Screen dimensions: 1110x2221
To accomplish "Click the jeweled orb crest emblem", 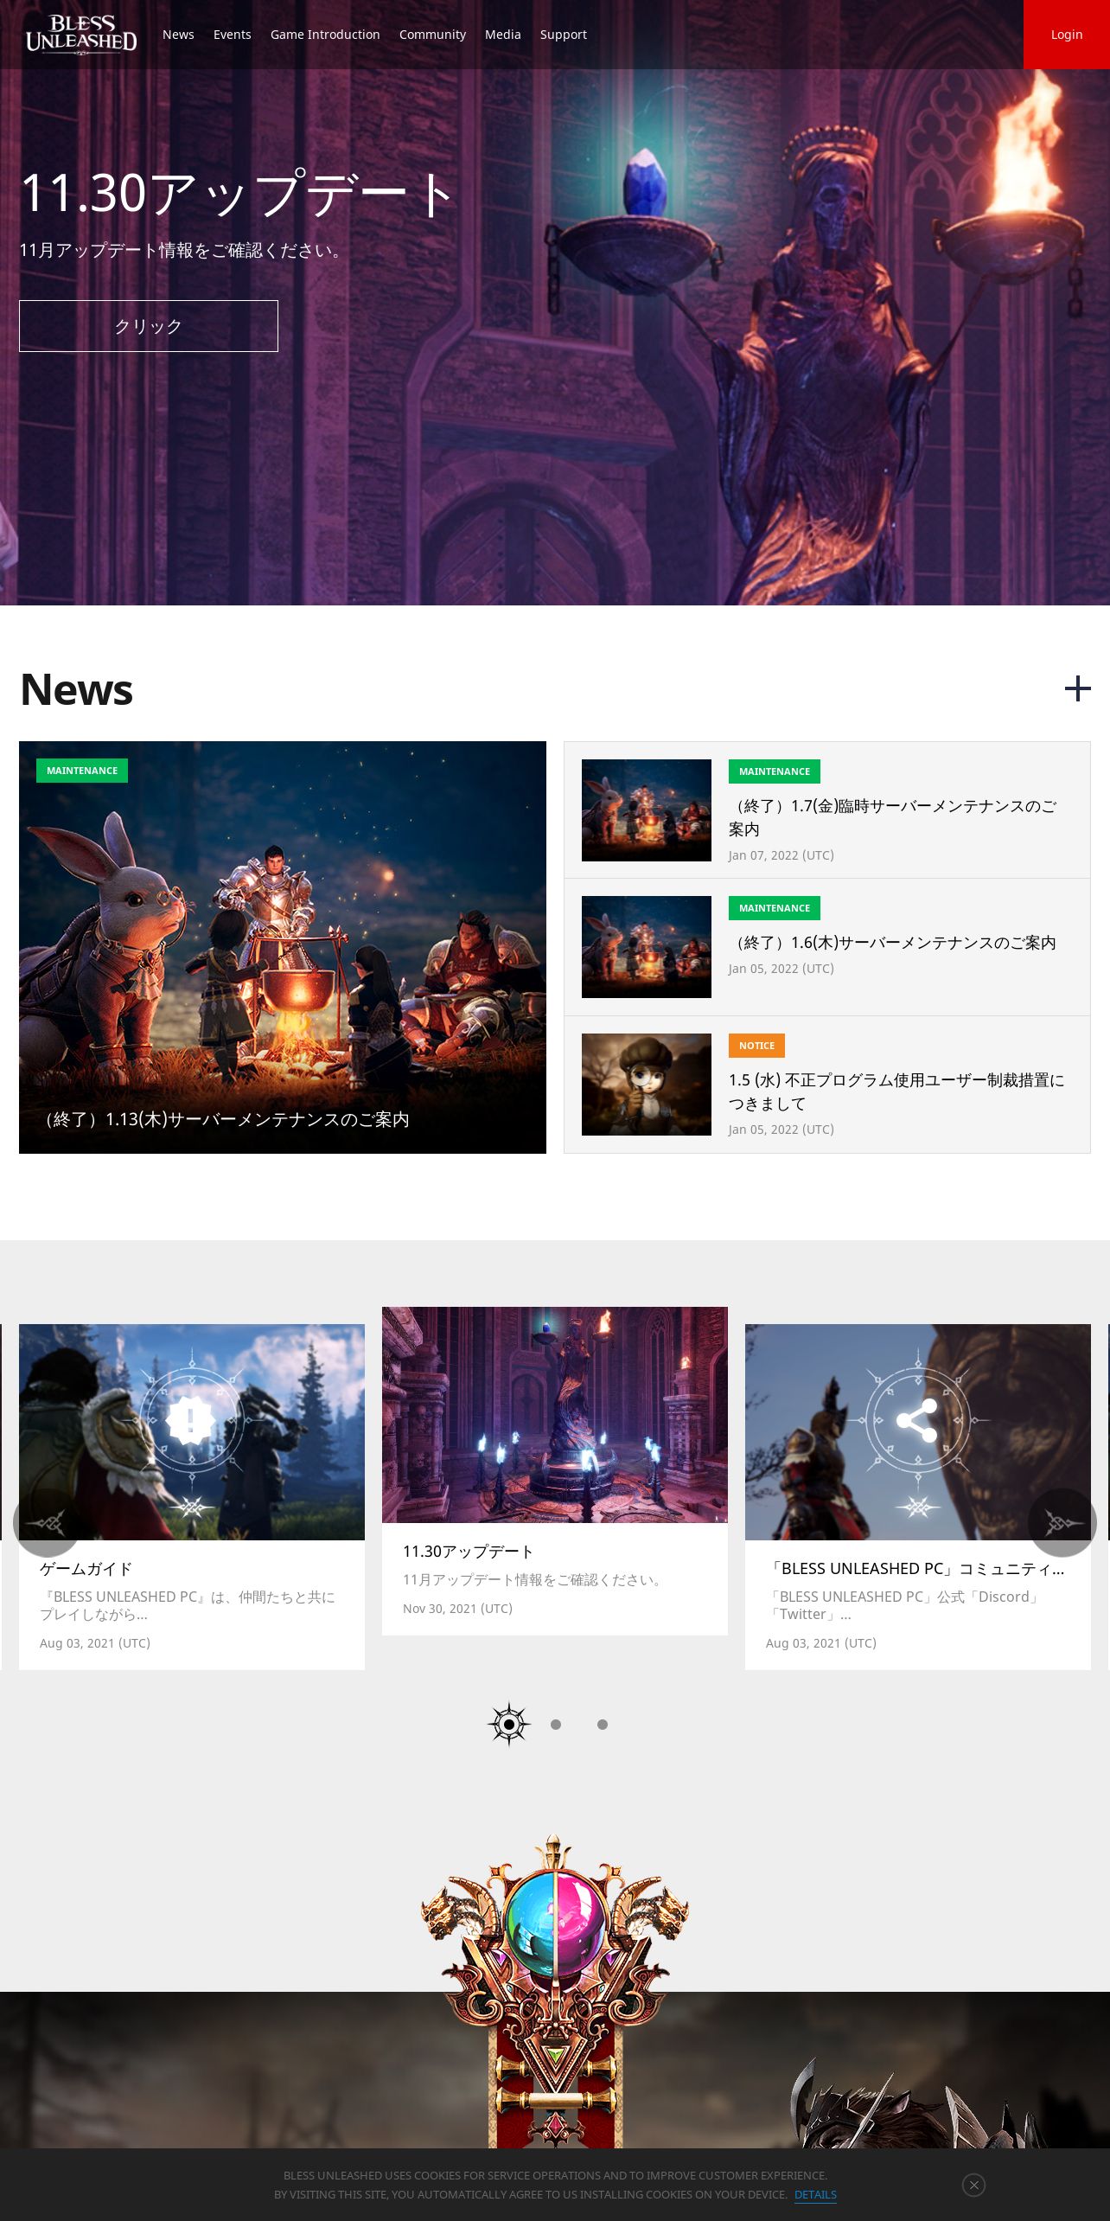I will (554, 1989).
